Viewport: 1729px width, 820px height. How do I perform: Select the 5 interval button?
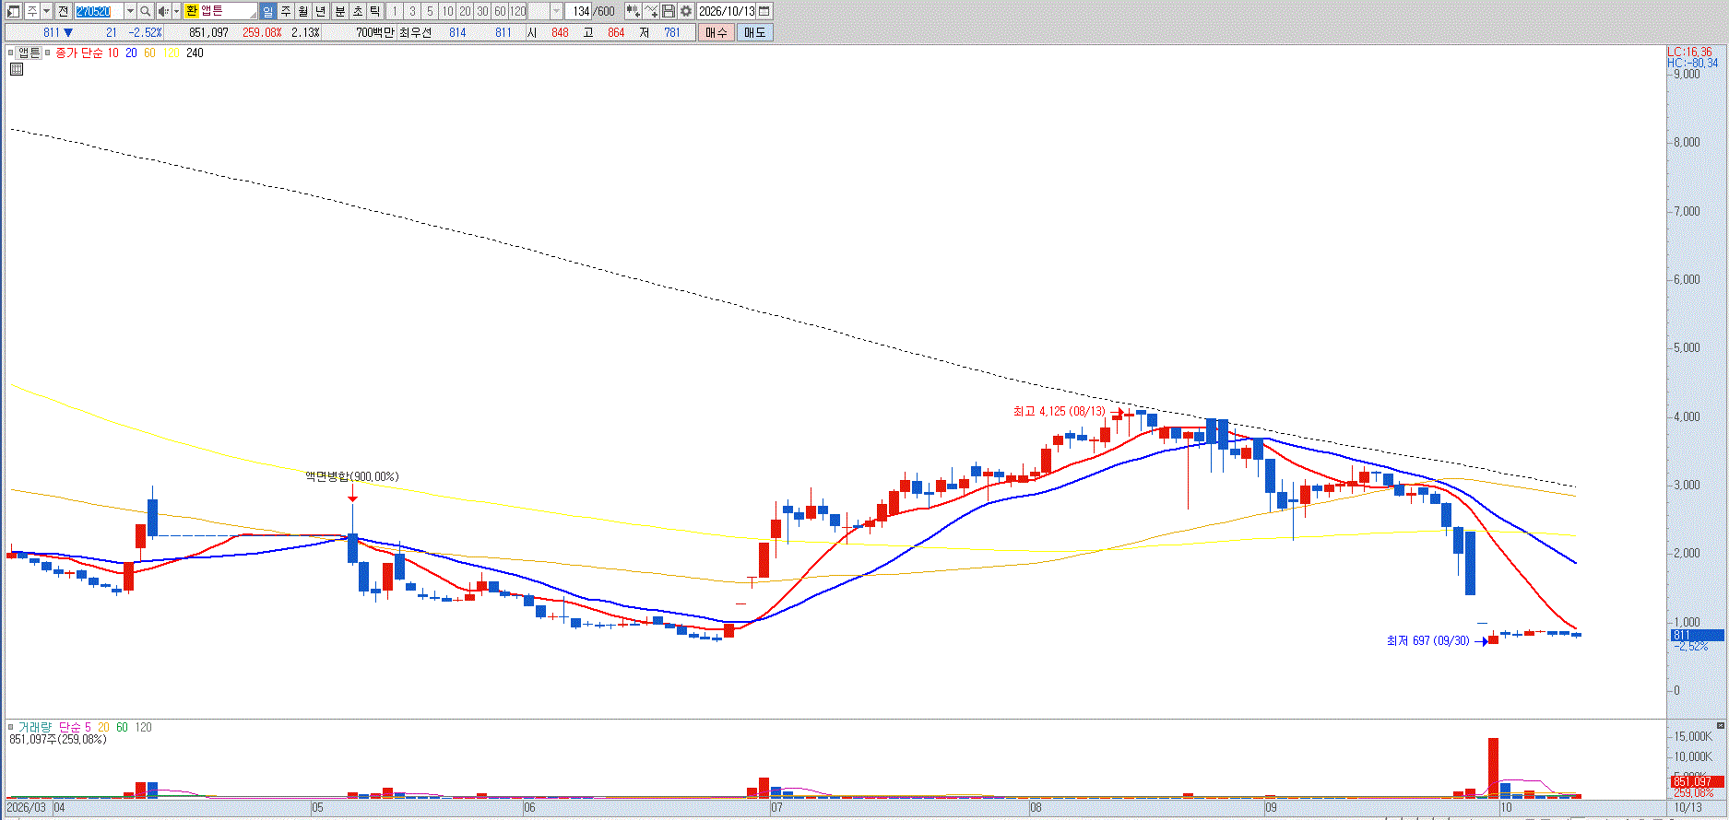point(430,11)
